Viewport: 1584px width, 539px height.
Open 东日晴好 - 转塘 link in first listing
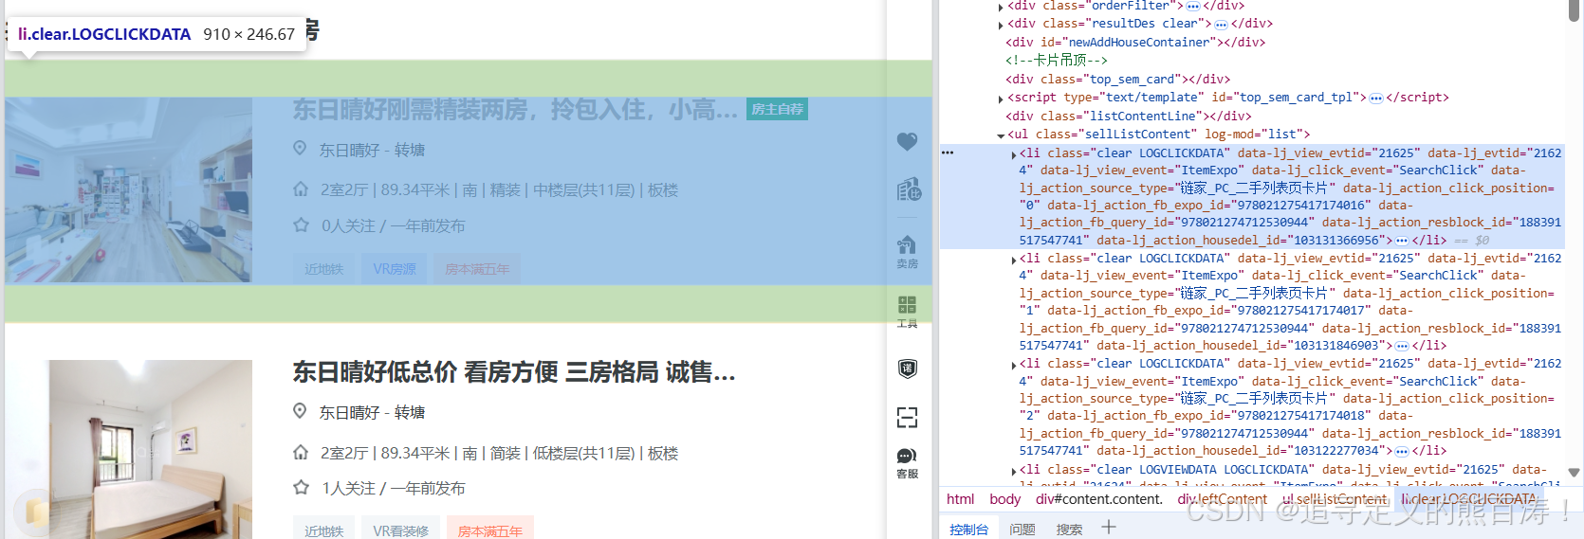click(372, 150)
